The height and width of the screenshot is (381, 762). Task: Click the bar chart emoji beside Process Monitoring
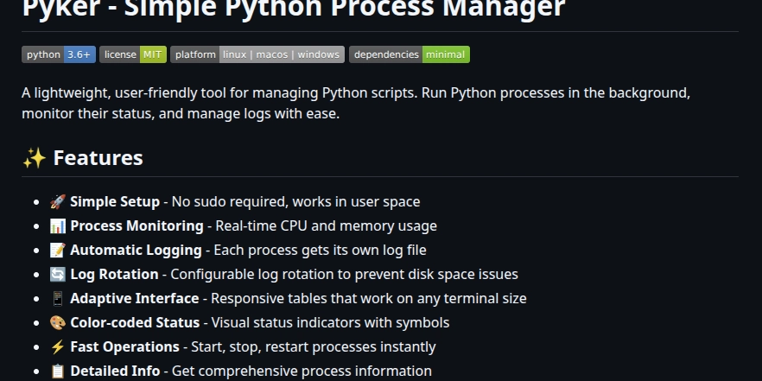coord(58,226)
